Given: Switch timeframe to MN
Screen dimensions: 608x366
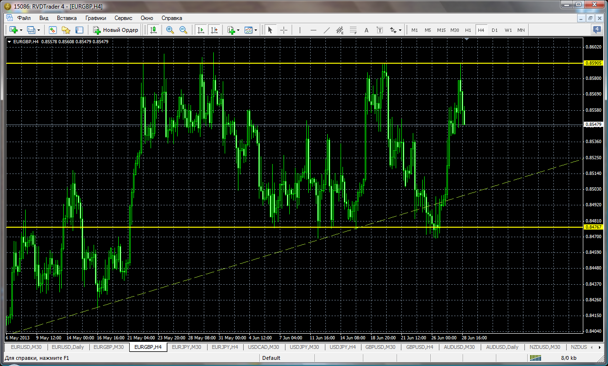Looking at the screenshot, I should click(x=521, y=30).
